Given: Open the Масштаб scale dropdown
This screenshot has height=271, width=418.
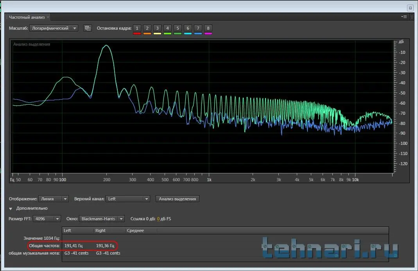Looking at the screenshot, I should coord(54,28).
